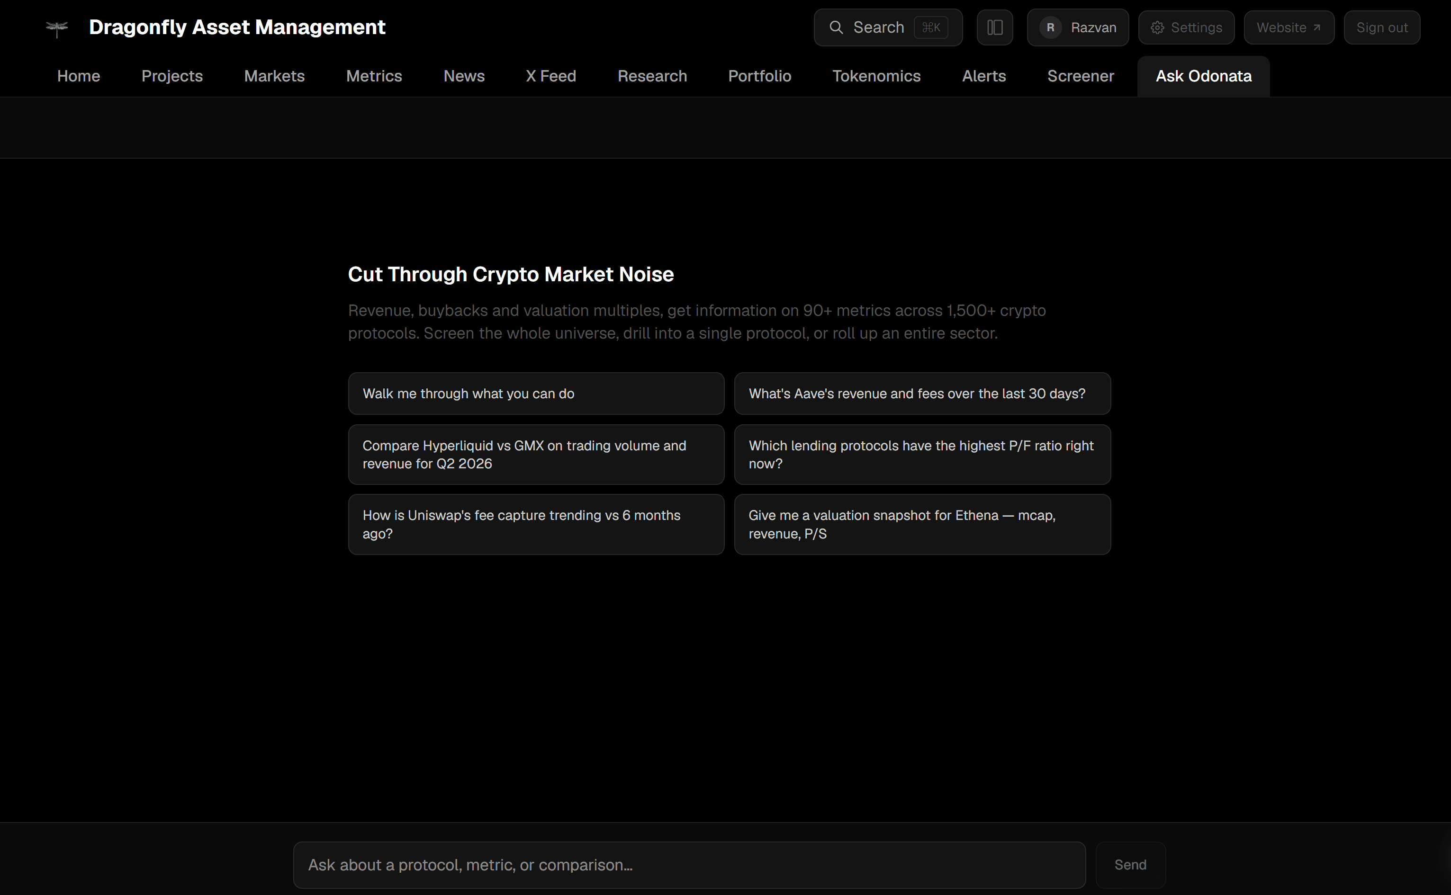Click the Settings gear icon
This screenshot has height=895, width=1451.
(1157, 28)
